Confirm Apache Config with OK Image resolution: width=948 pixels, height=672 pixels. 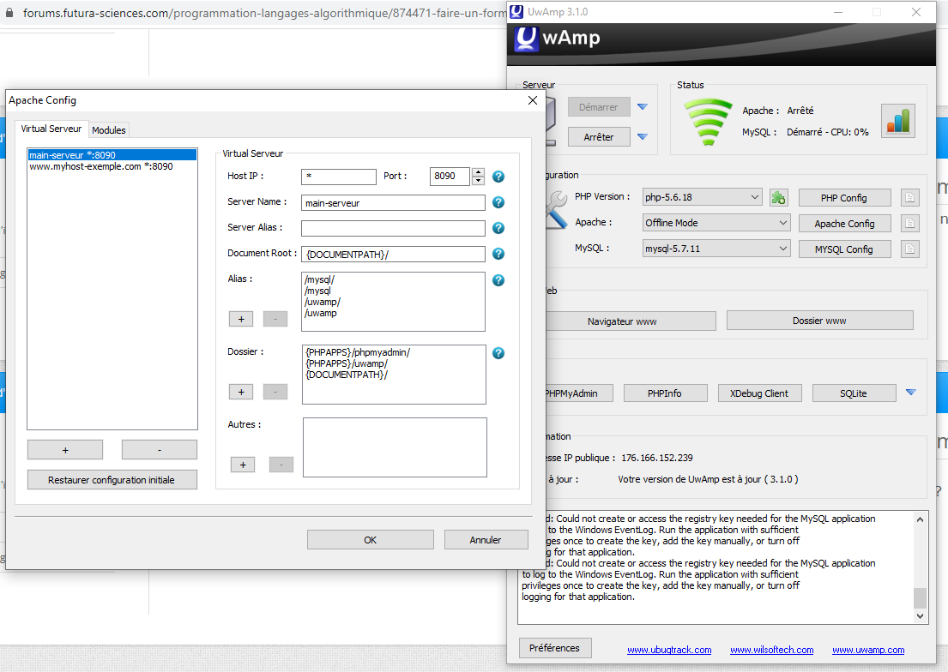pos(370,540)
